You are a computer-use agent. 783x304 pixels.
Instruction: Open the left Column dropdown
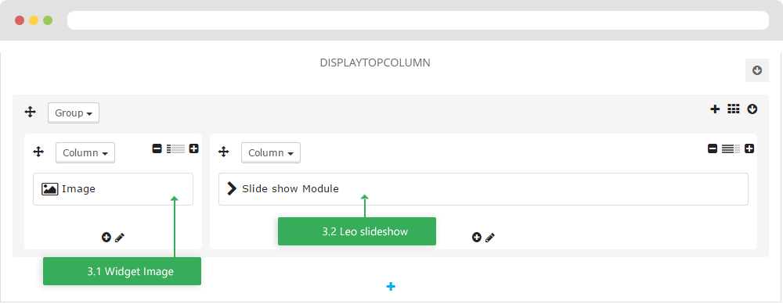click(85, 153)
